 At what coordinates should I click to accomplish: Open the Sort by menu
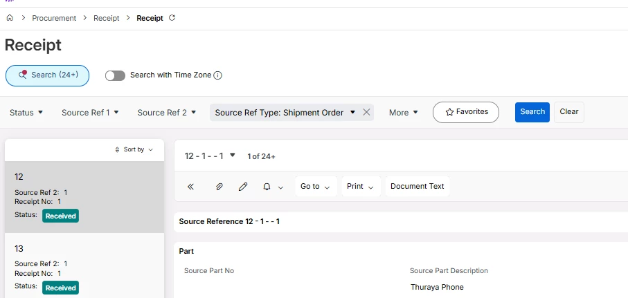(134, 149)
